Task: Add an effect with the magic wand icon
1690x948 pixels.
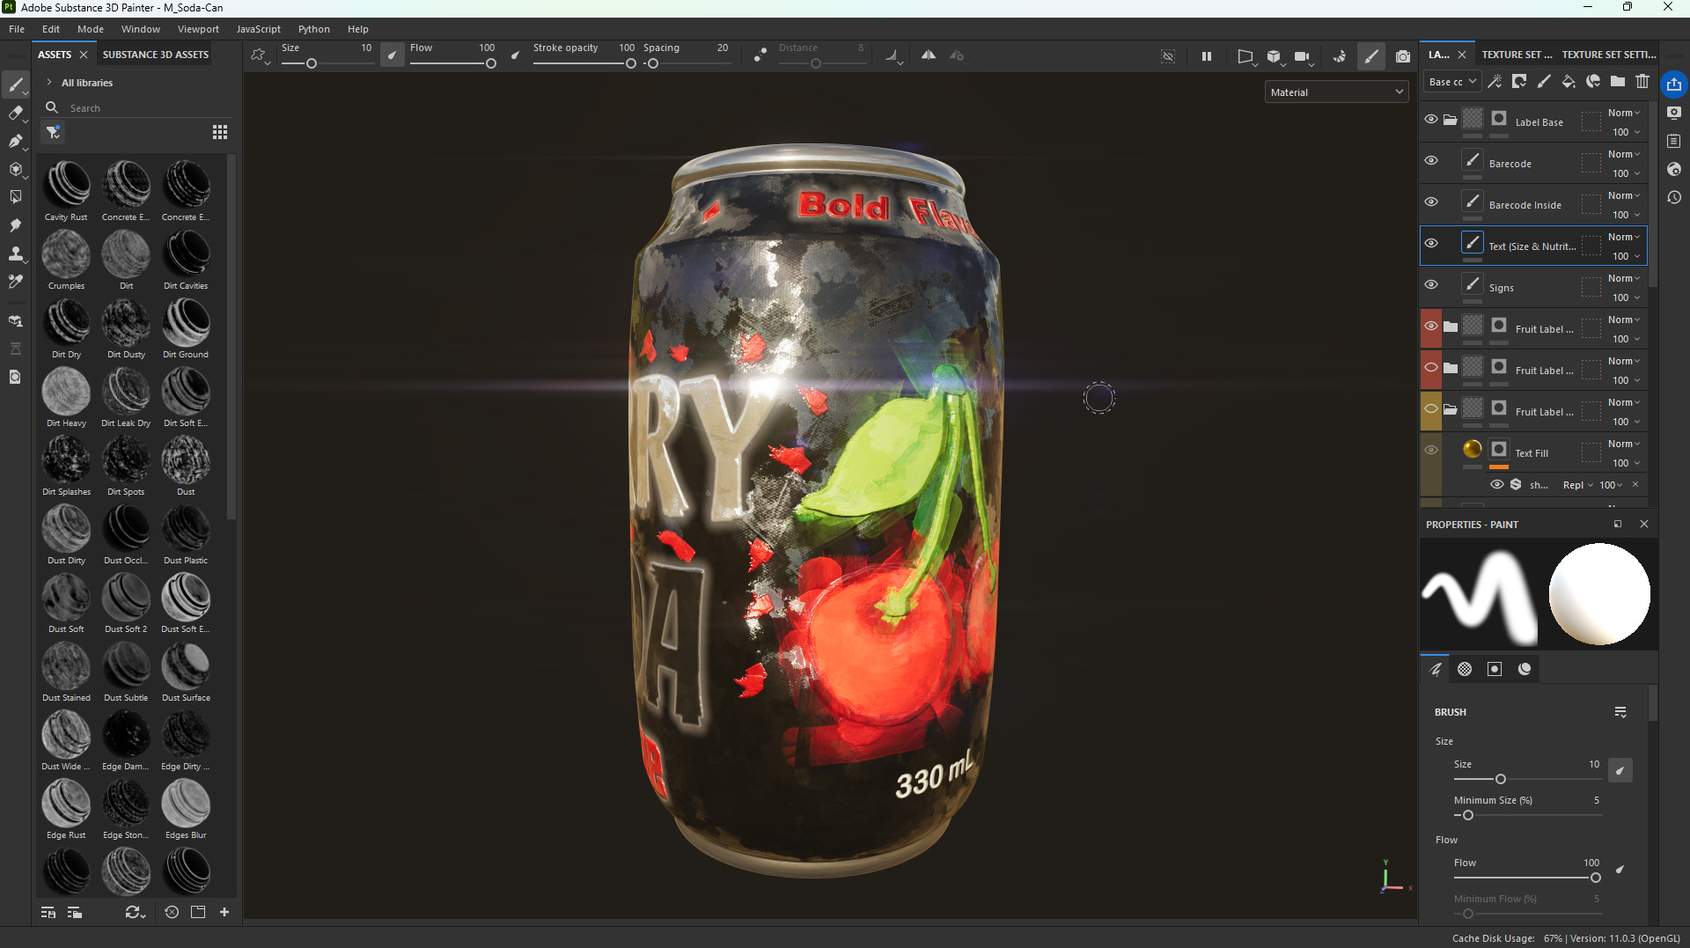Action: pyautogui.click(x=1495, y=82)
